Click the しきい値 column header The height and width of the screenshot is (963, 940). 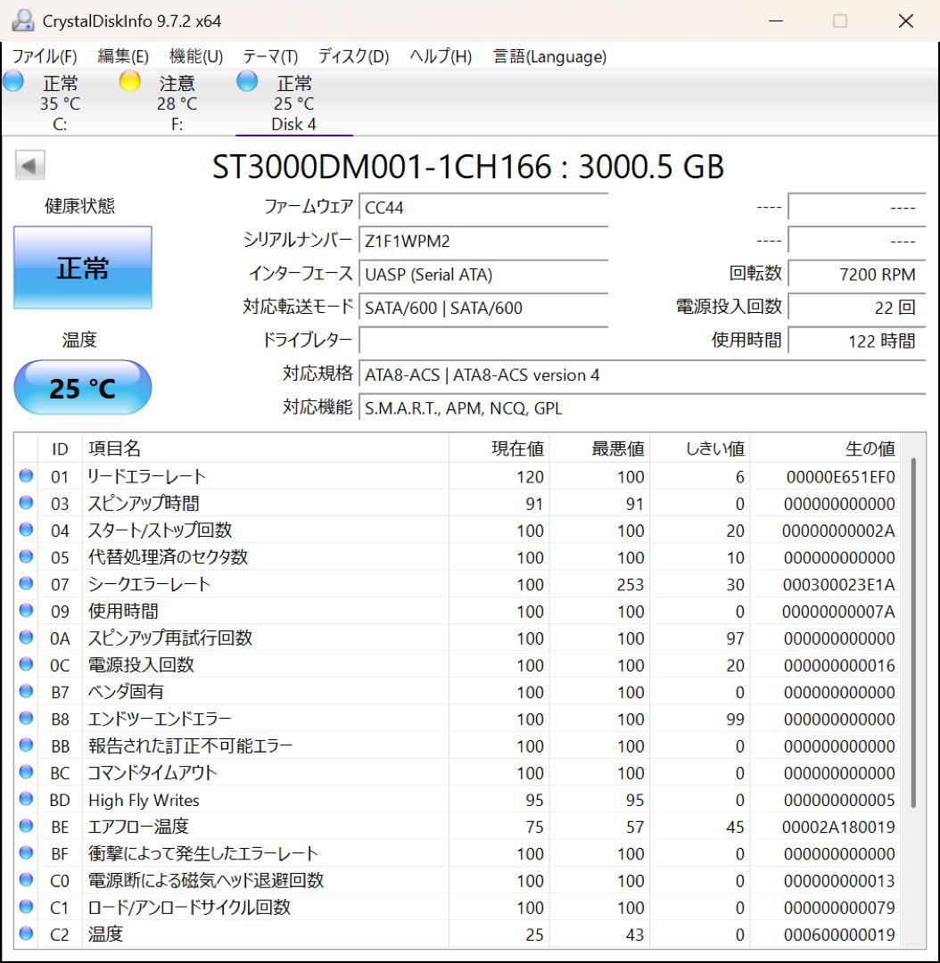[x=700, y=449]
